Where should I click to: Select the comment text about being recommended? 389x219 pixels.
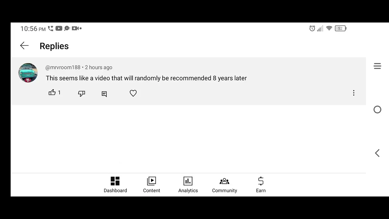coord(146,78)
